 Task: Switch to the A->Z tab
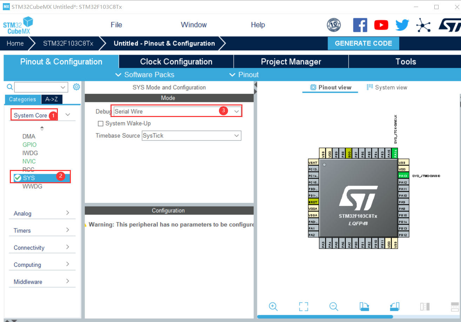click(52, 99)
